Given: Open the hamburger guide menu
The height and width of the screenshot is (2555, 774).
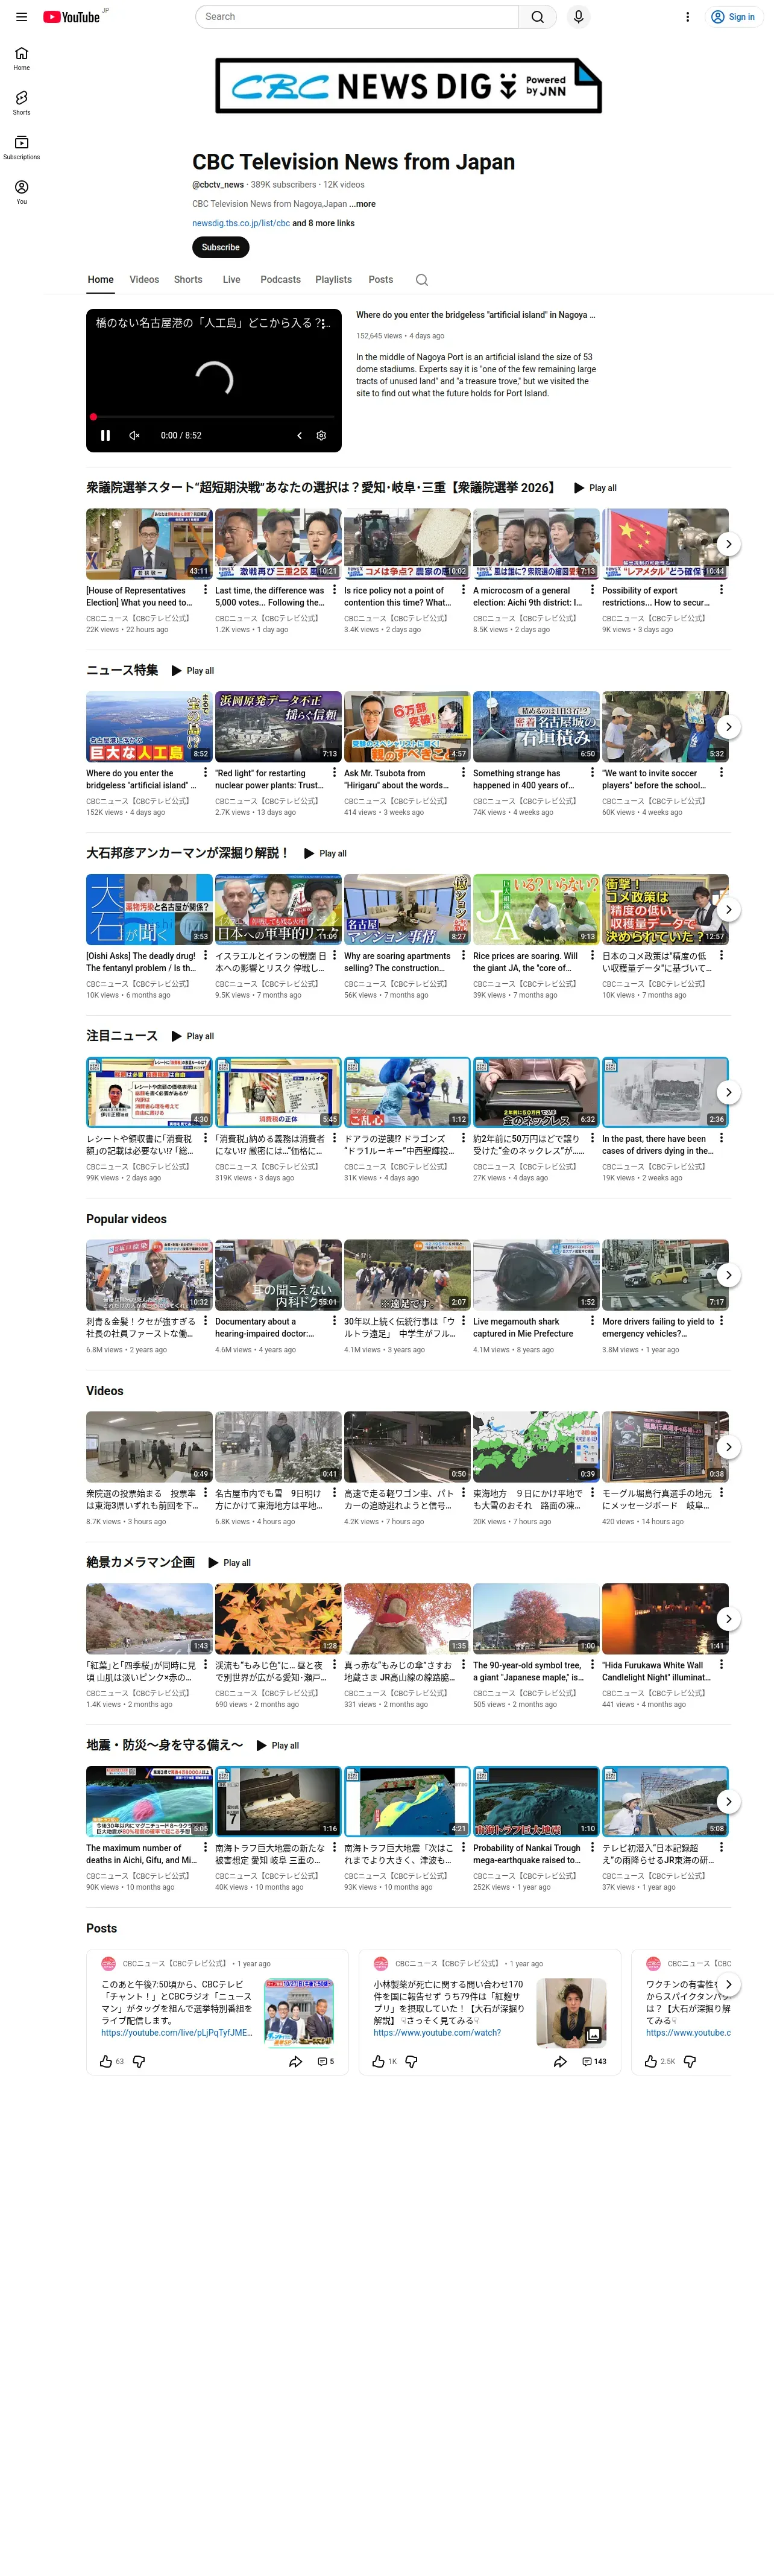Looking at the screenshot, I should (x=21, y=17).
